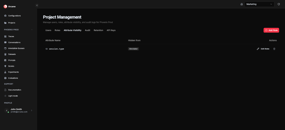Click the Actions column header
This screenshot has width=285, height=130.
click(x=273, y=40)
